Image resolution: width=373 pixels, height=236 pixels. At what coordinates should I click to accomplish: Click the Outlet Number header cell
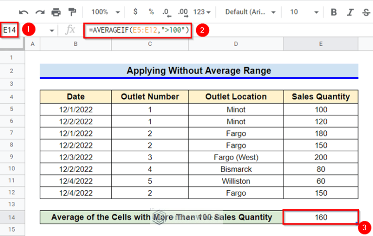[150, 97]
